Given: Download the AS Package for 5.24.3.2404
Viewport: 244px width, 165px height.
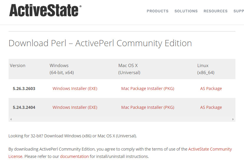Looking at the screenshot, I should tap(211, 107).
